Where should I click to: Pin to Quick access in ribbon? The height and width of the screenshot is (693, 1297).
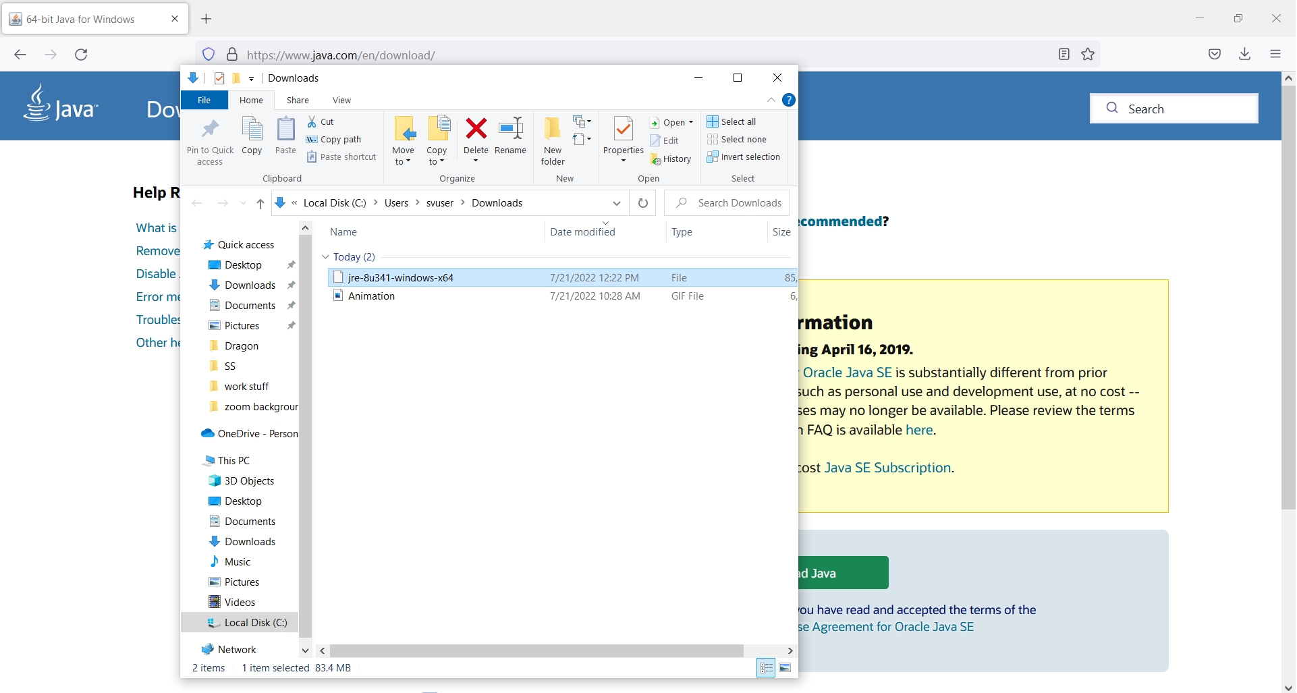click(x=210, y=142)
